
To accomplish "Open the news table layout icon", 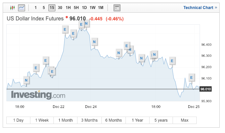I will [x=117, y=8].
